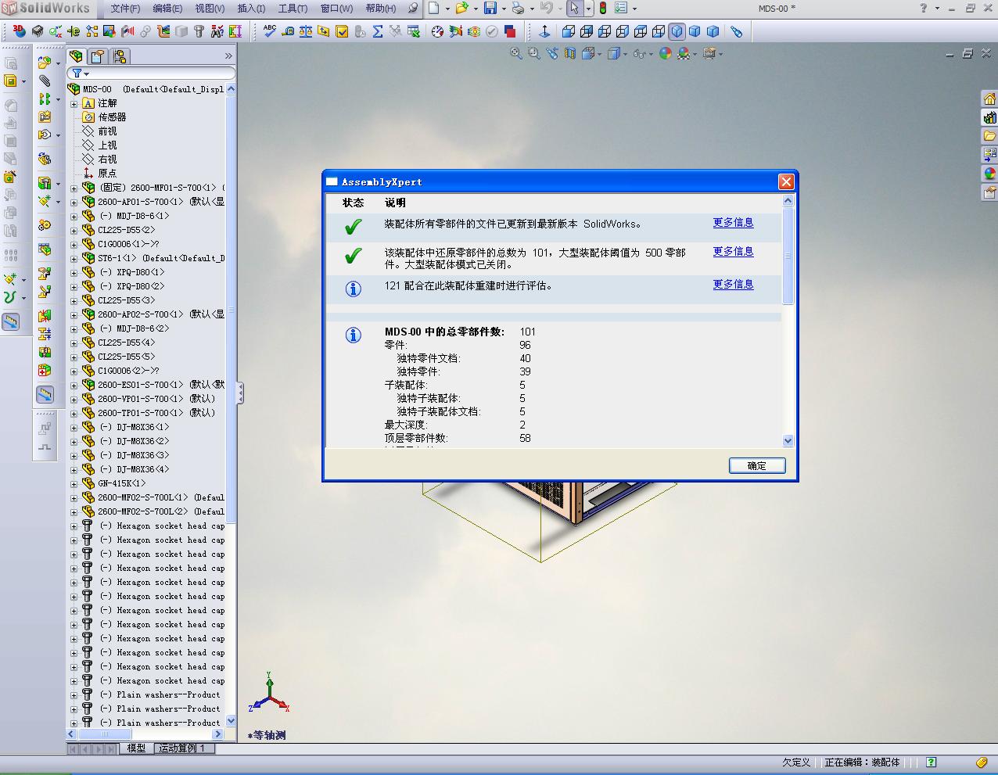Expand the ST6-1<1> component node

click(74, 258)
